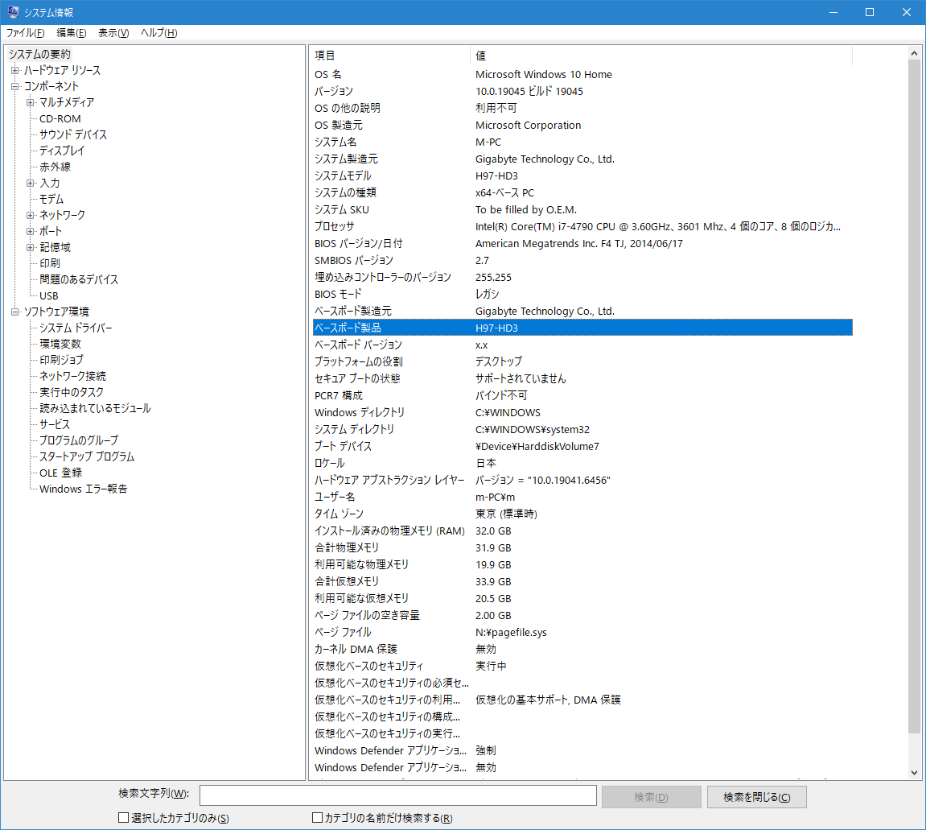Select the 印刷ジョブ tree item
Screen dimensions: 926x830
[61, 360]
